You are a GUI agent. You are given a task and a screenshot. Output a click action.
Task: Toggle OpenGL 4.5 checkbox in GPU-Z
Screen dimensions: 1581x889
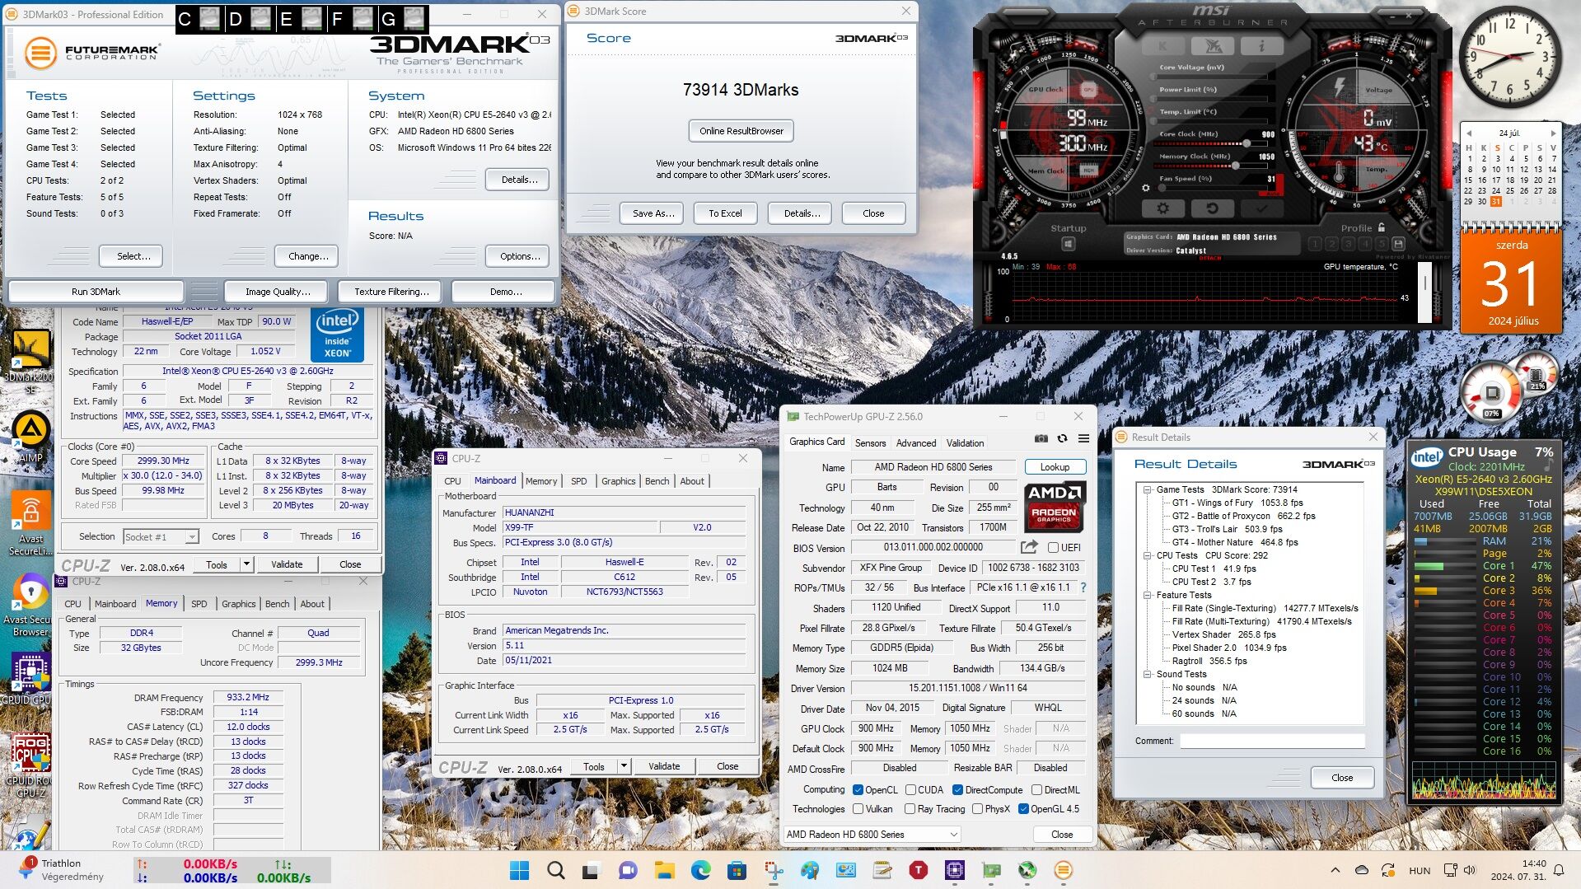pyautogui.click(x=1024, y=809)
